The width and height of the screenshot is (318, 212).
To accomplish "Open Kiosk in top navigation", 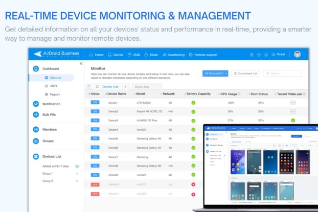I will (151, 55).
